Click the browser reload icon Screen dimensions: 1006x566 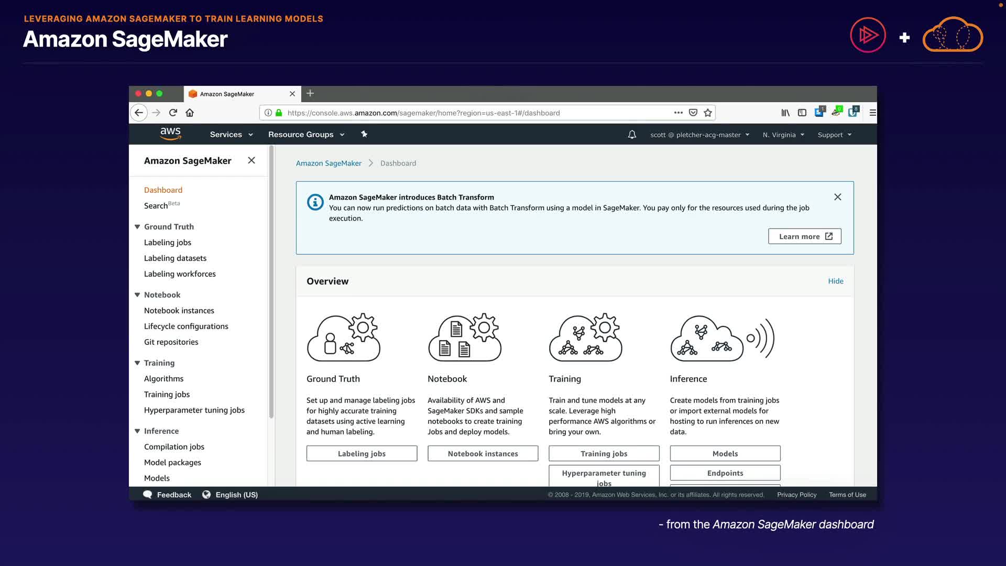tap(173, 113)
